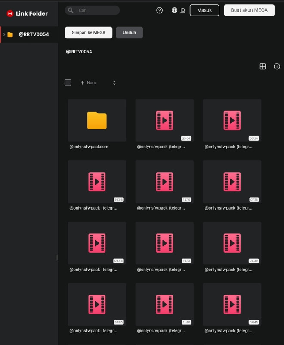
Task: Click the @RRTV0054 breadcrumb title
Action: point(79,52)
